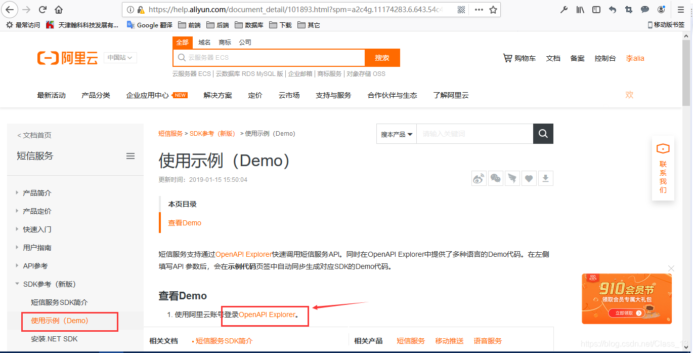The height and width of the screenshot is (353, 693).
Task: Favorite the document with heart icon
Action: click(529, 178)
